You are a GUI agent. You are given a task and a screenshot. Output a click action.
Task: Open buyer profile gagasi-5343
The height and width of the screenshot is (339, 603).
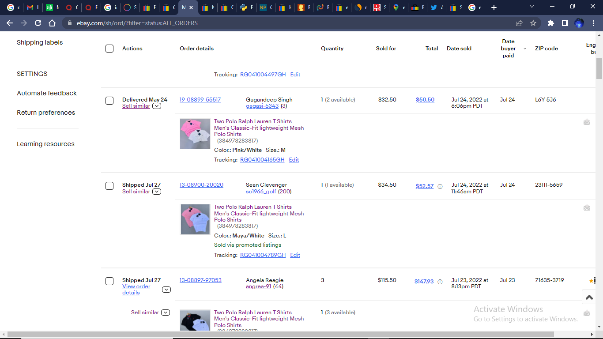click(262, 106)
